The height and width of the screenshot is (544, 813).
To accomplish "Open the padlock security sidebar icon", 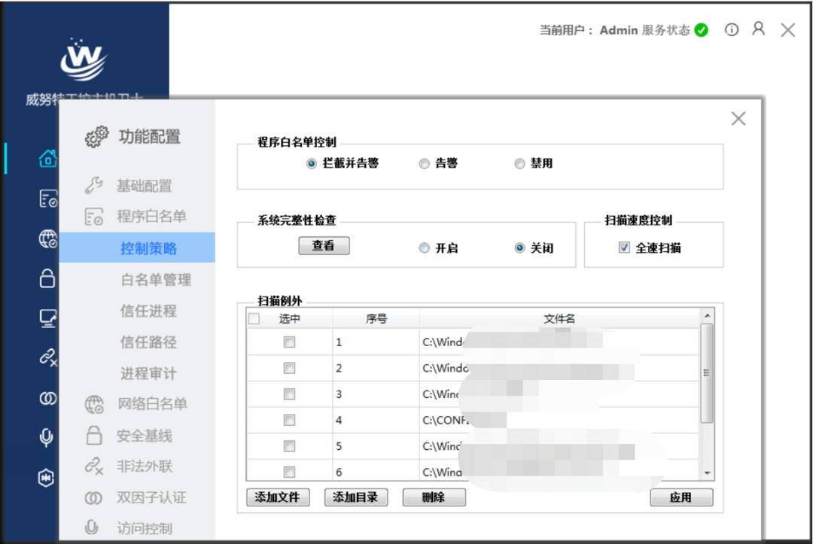I will (47, 278).
